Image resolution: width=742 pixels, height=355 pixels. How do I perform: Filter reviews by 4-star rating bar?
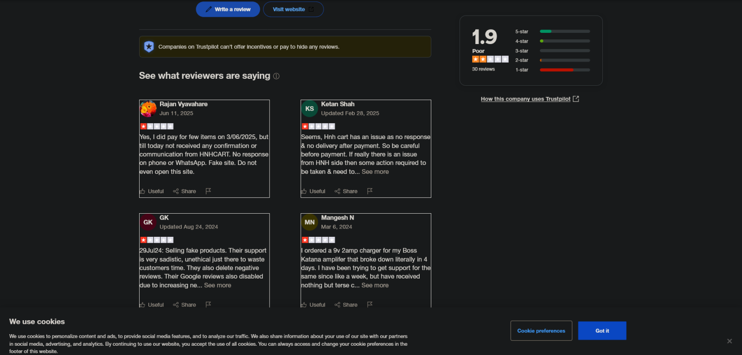tap(565, 41)
